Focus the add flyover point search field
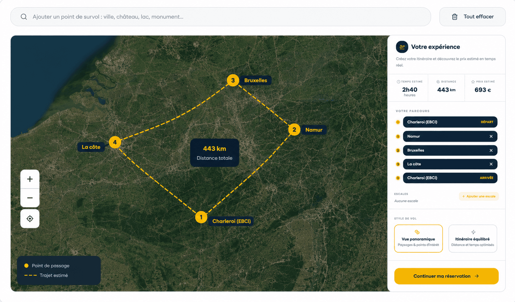Viewport: 515px width, 302px height. pos(220,17)
